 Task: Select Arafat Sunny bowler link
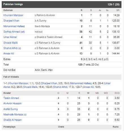click(x=10, y=109)
